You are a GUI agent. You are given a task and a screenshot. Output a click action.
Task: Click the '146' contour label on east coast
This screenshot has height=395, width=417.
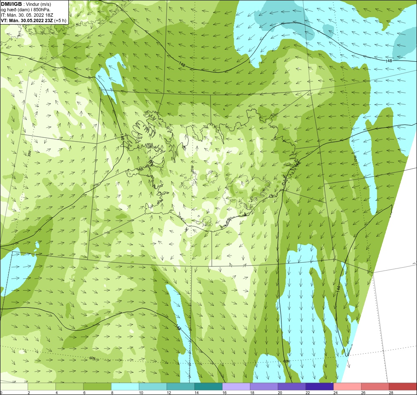pos(297,164)
